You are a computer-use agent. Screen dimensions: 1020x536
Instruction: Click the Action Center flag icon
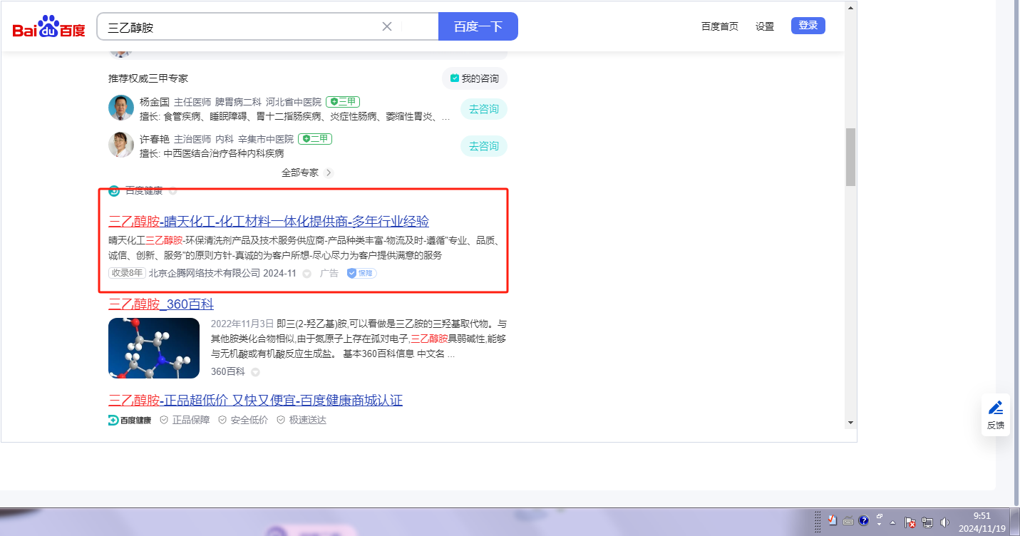point(910,522)
